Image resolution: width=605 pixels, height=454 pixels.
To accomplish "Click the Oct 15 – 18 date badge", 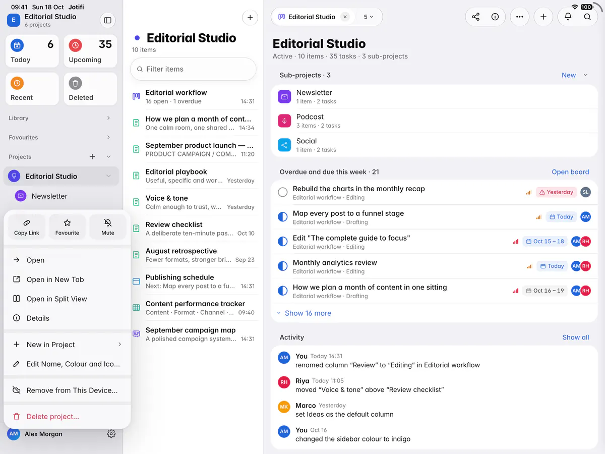I will tap(545, 242).
